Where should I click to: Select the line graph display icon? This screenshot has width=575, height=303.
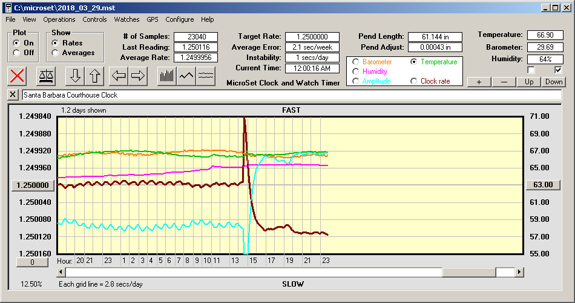click(186, 76)
